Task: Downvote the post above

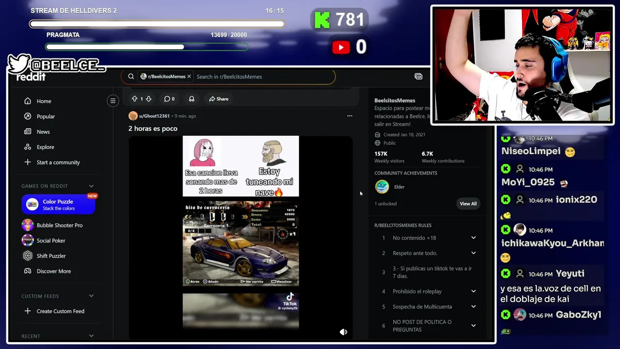Action: pos(149,99)
